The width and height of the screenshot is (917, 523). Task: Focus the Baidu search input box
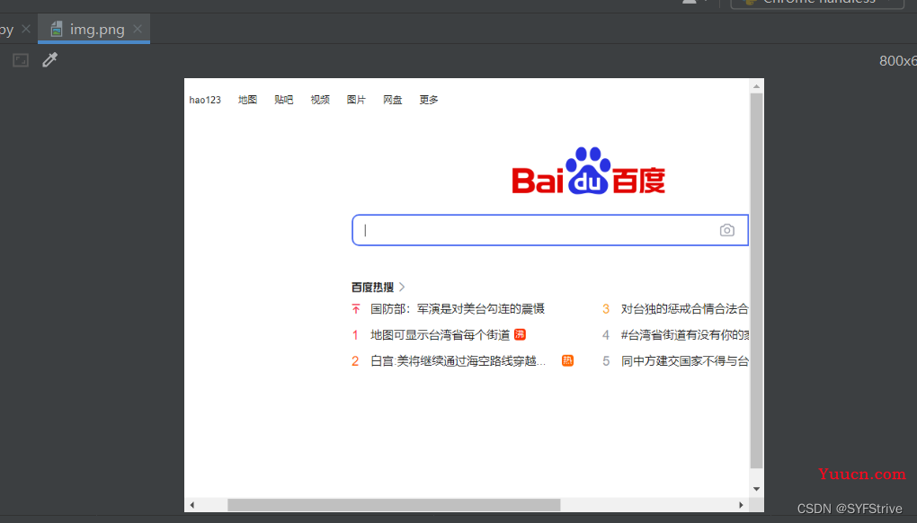pyautogui.click(x=549, y=230)
